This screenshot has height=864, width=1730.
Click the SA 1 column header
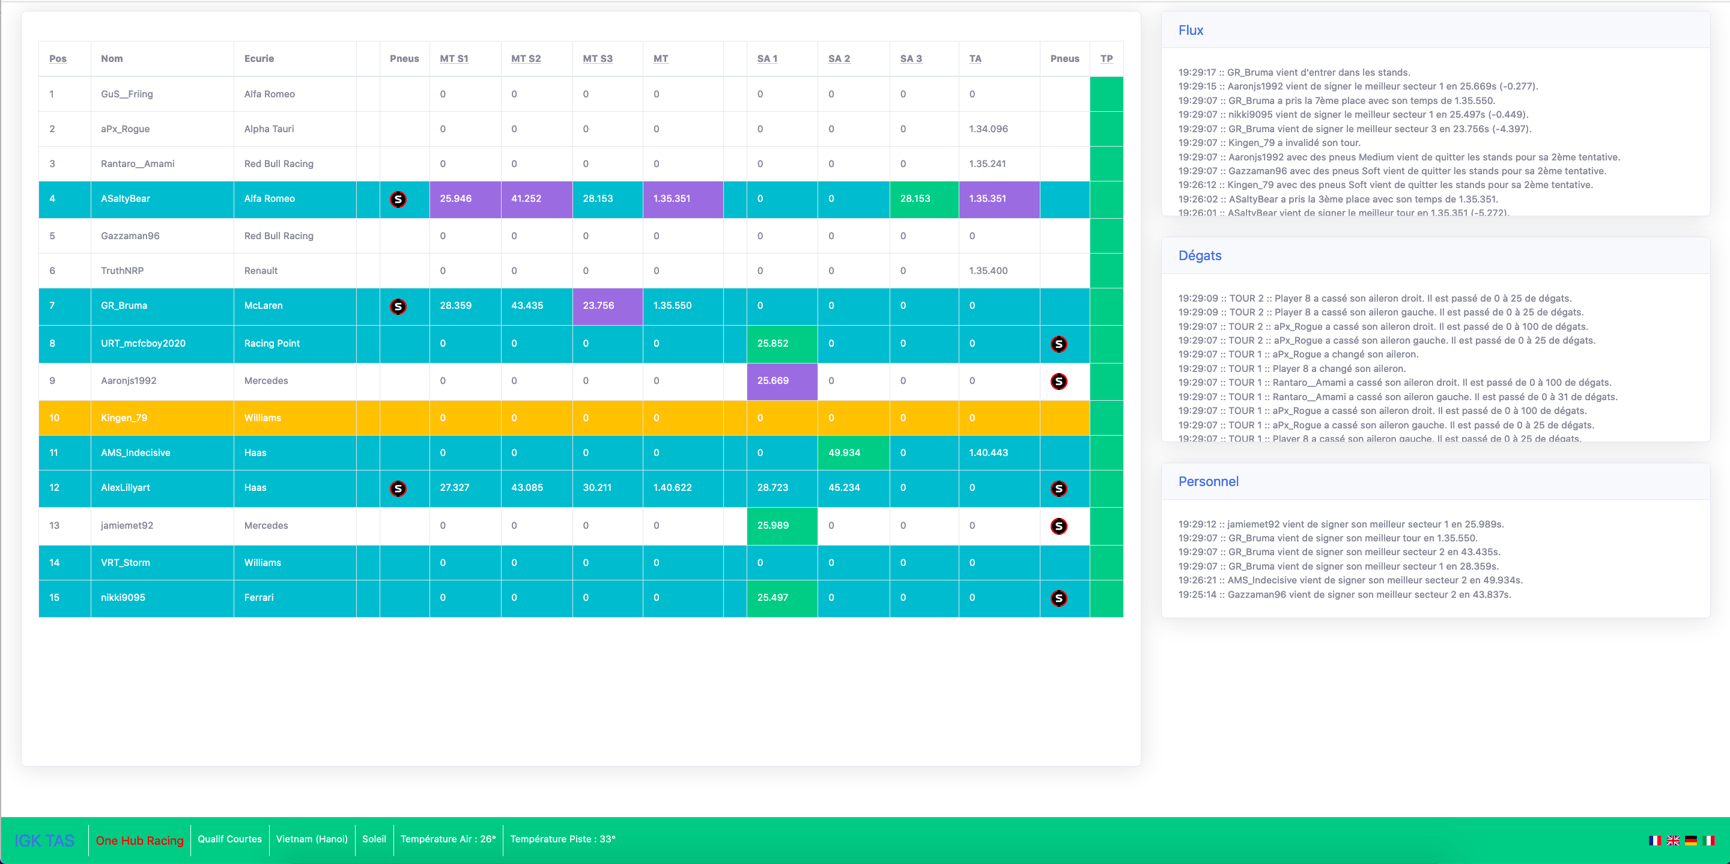(768, 58)
